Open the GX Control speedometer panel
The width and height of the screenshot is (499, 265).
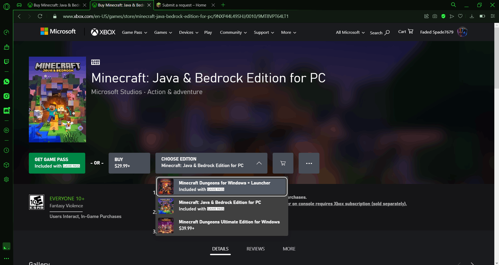6,32
